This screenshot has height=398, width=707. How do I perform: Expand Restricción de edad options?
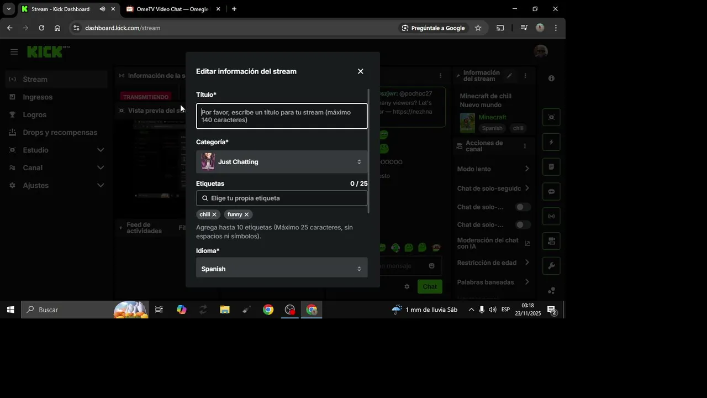click(x=526, y=263)
